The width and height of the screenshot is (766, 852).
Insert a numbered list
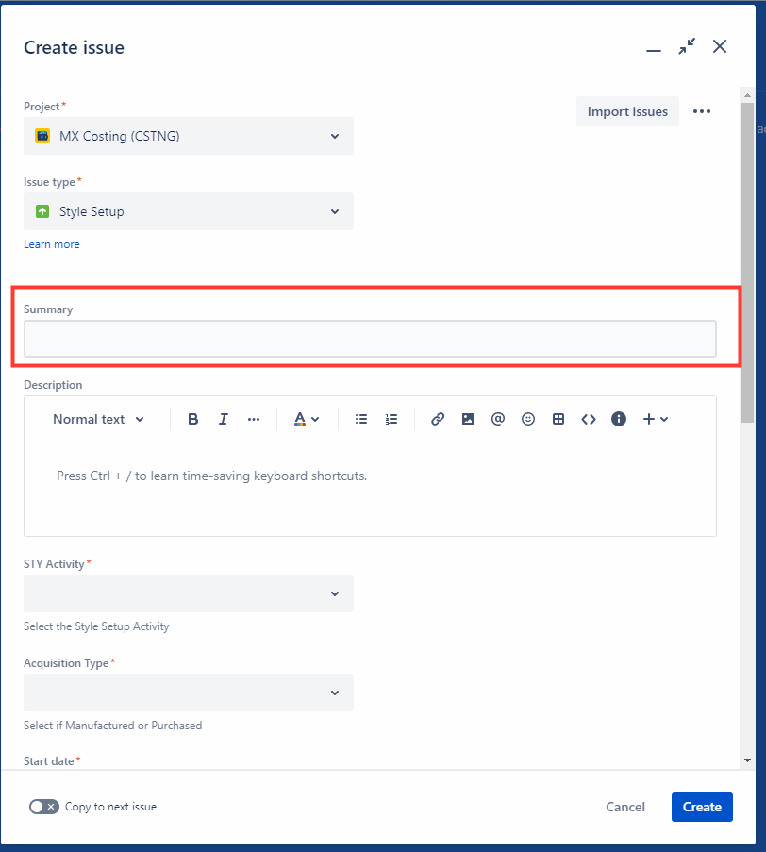click(x=391, y=419)
